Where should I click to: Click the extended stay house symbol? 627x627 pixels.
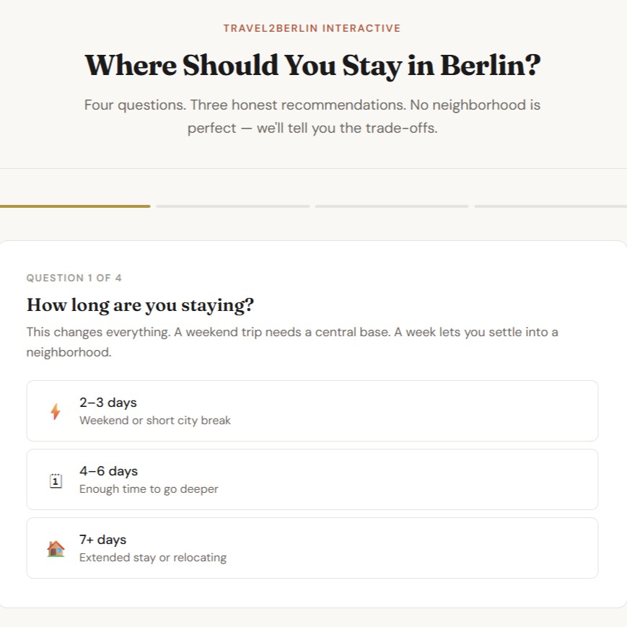(x=56, y=548)
